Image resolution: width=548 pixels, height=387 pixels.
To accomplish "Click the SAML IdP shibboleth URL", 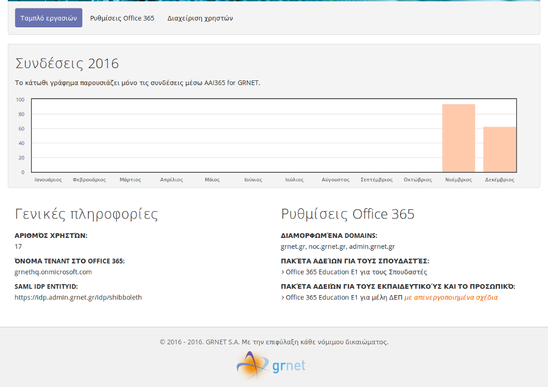I will [x=78, y=298].
